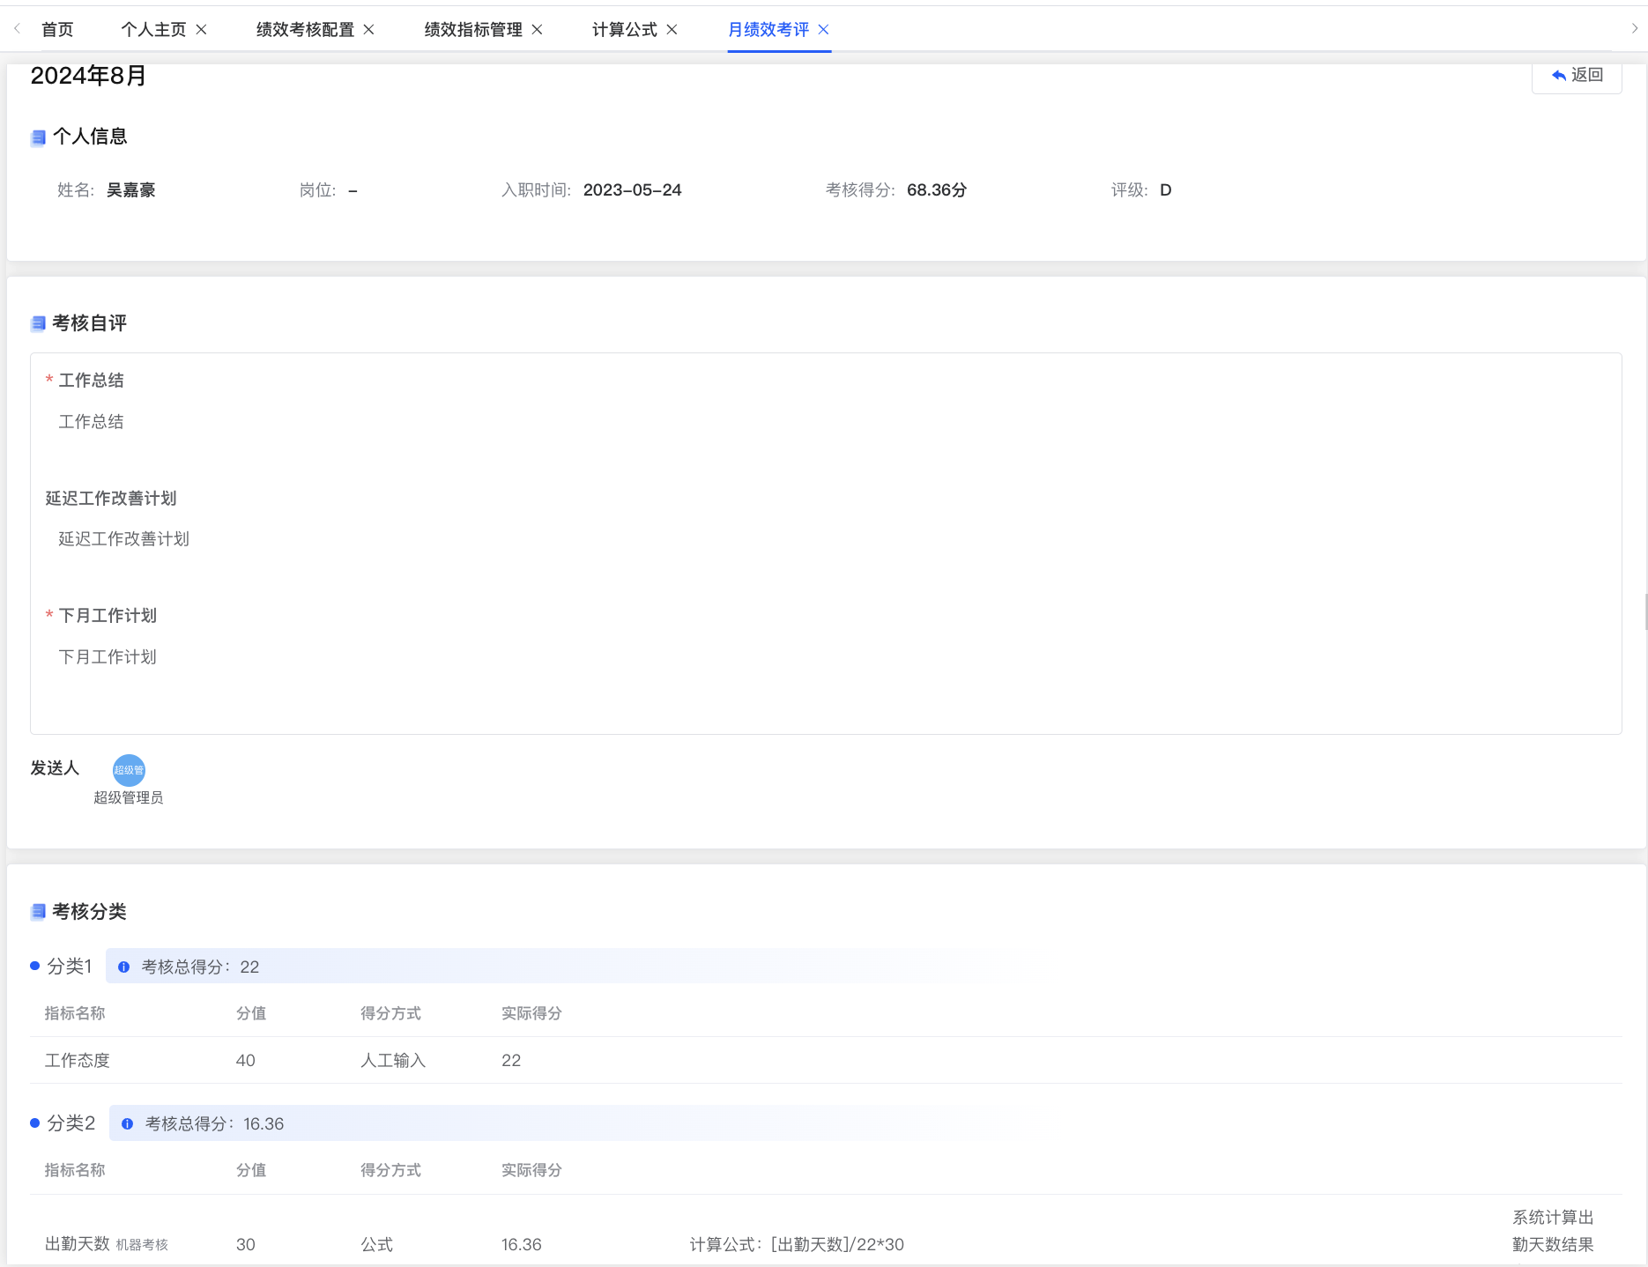Close the 个人主页 tab
Viewport: 1648px width, 1267px height.
pyautogui.click(x=202, y=30)
